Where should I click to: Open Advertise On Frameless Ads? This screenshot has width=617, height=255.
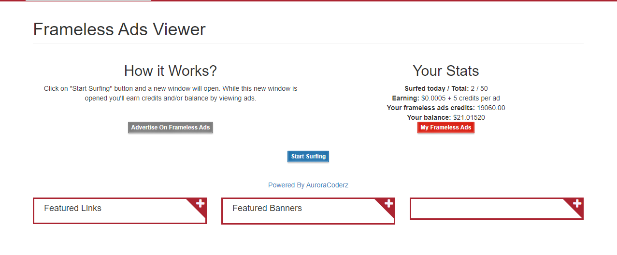[171, 127]
